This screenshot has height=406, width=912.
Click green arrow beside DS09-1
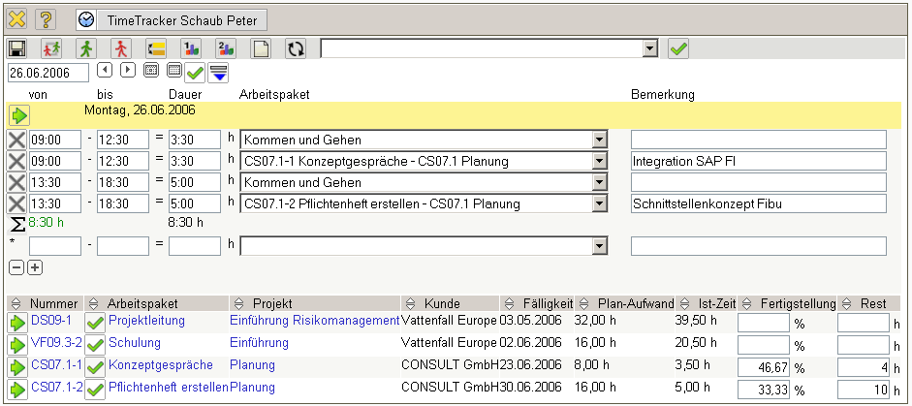coord(17,321)
